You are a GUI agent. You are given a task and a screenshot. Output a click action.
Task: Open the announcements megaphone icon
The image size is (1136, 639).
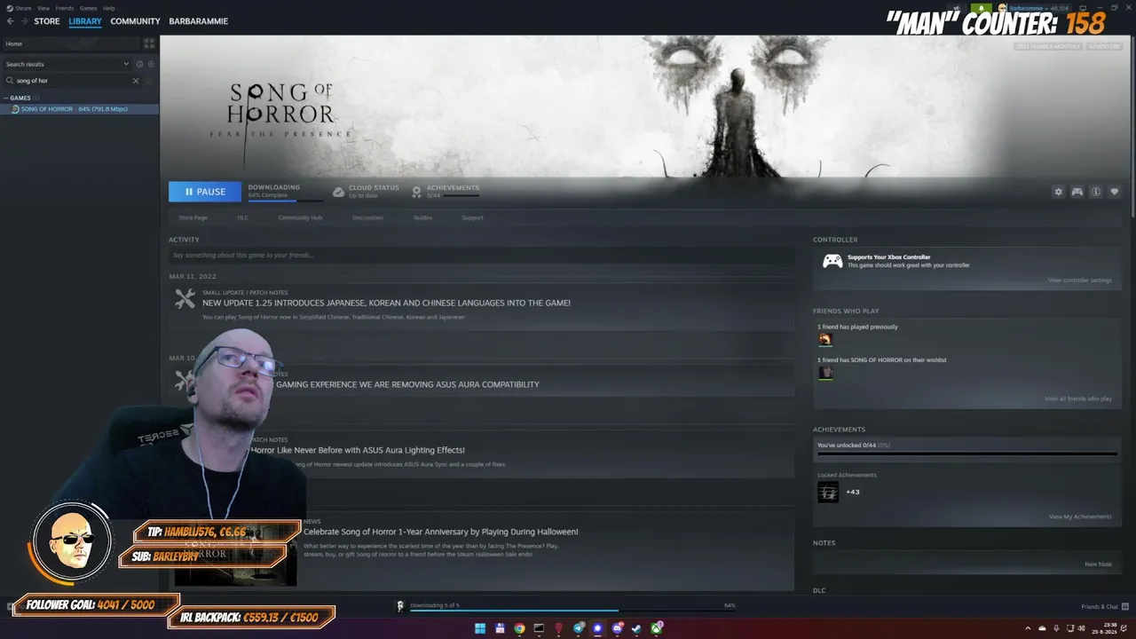[x=958, y=8]
